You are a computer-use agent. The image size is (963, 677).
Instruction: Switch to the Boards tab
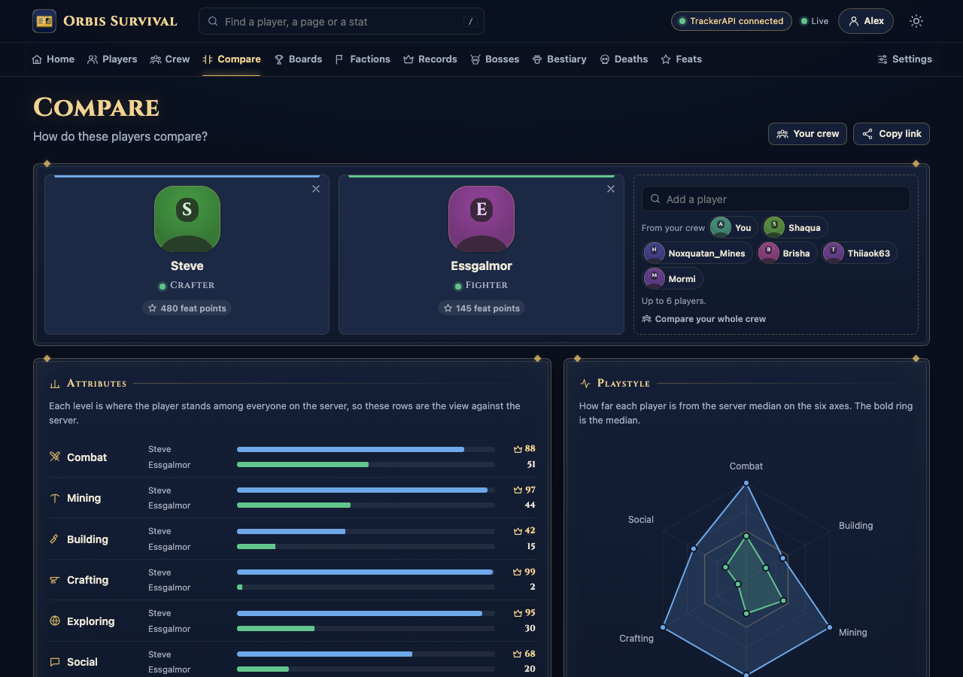pos(298,59)
